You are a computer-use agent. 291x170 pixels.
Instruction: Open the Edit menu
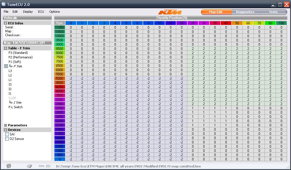coord(15,12)
